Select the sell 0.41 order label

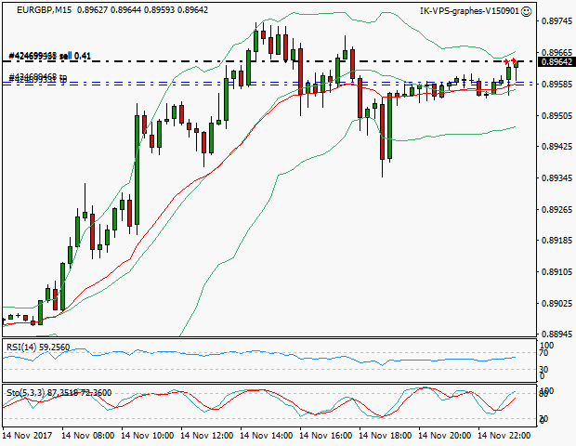tap(49, 56)
